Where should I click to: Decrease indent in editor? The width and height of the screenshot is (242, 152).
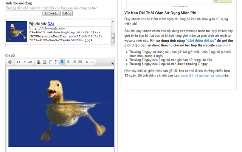(x=92, y=62)
